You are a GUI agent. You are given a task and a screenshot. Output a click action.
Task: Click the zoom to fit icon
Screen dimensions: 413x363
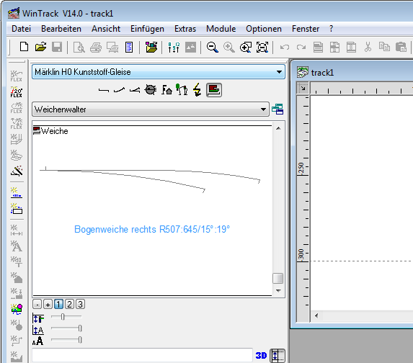tap(262, 48)
